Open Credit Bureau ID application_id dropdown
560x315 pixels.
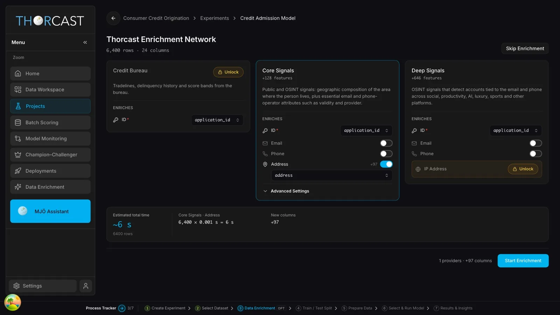click(217, 120)
